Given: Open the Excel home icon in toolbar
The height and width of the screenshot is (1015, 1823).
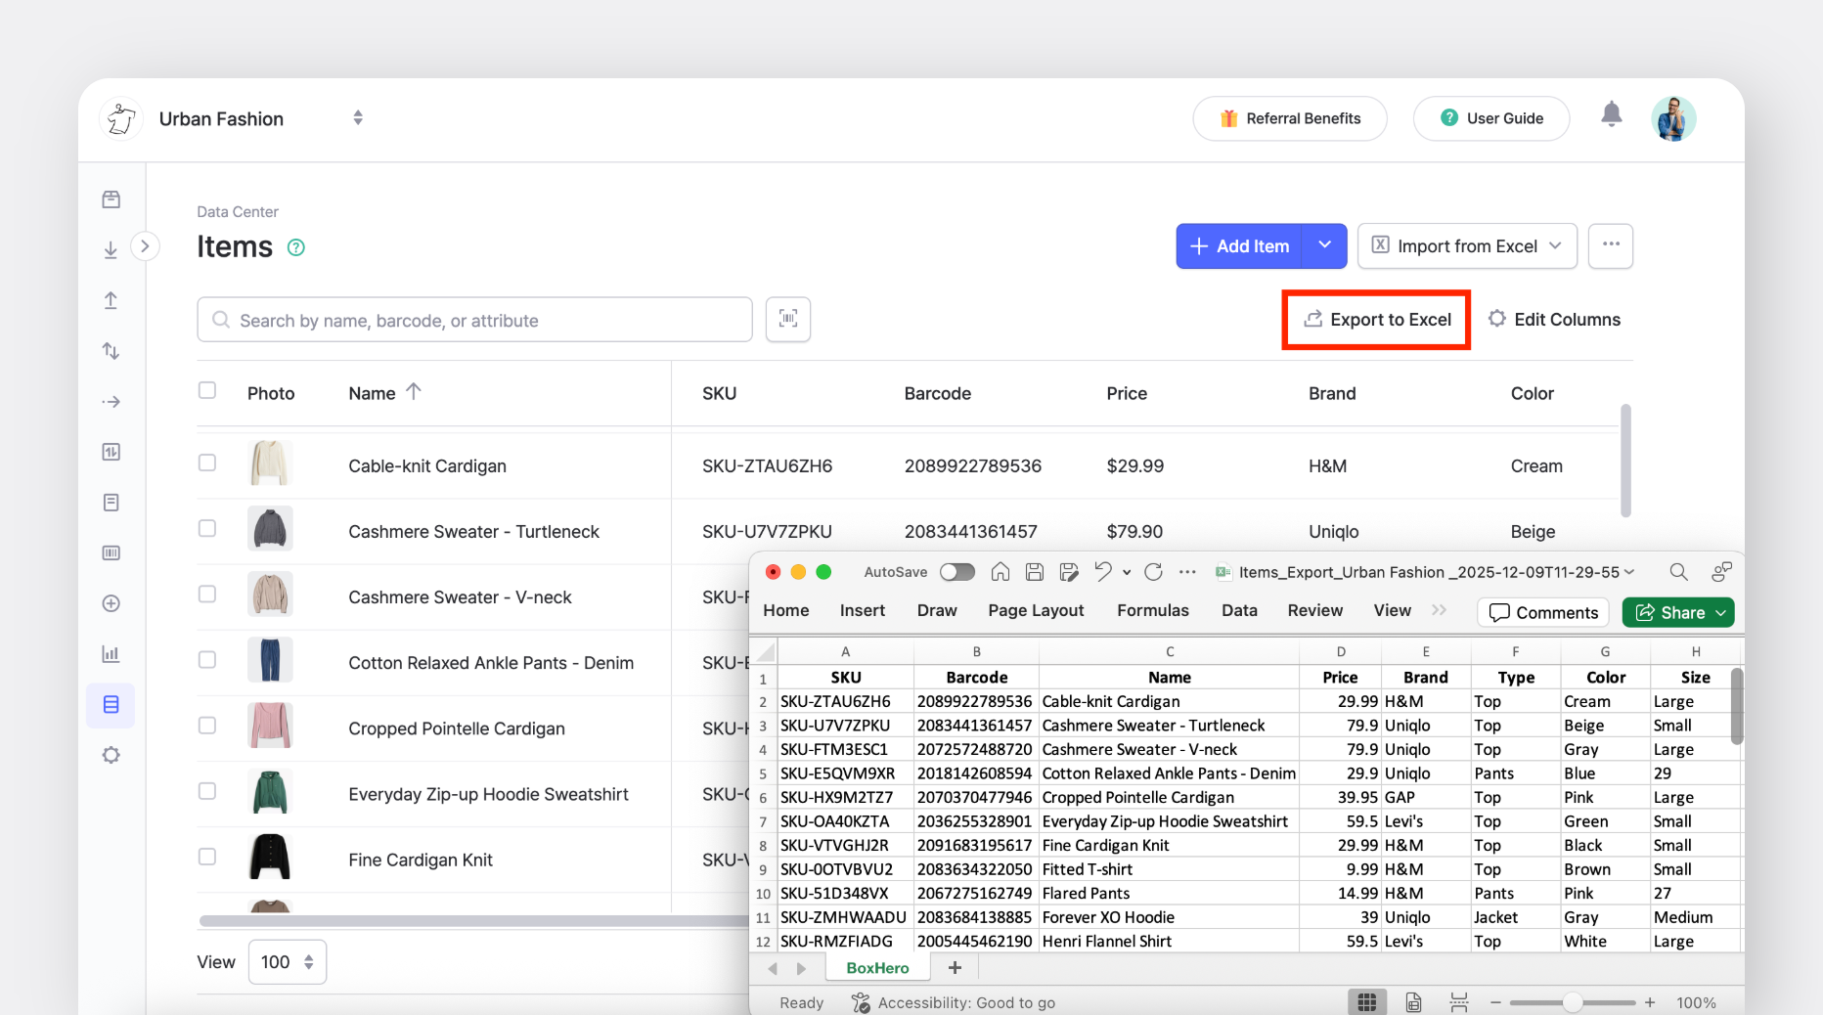Looking at the screenshot, I should click(1000, 572).
